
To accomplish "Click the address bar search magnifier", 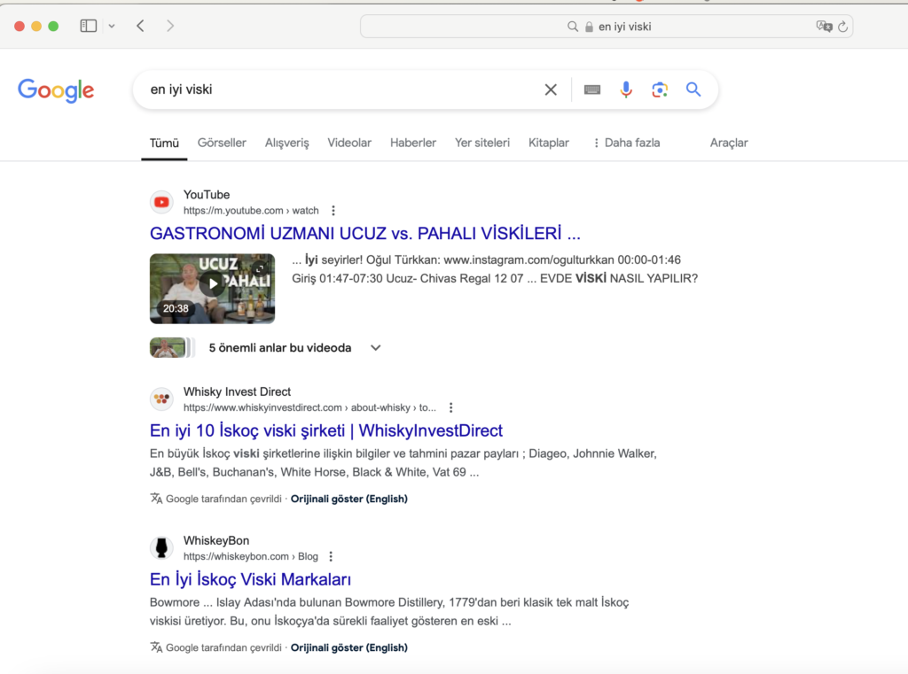I will (572, 27).
